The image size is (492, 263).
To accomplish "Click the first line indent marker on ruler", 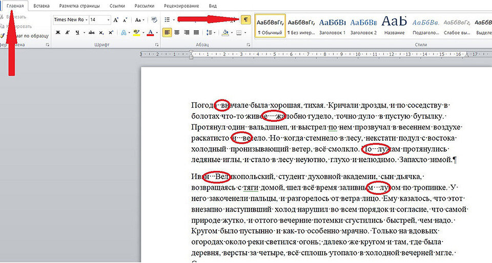I will pyautogui.click(x=191, y=52).
